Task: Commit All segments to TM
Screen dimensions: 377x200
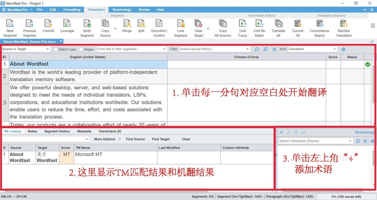Action: click(298, 28)
